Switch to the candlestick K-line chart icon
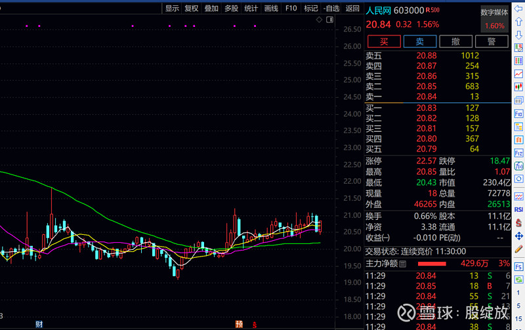The width and height of the screenshot is (525, 330). coord(518,87)
